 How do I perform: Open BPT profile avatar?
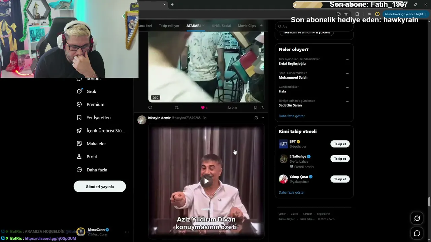click(x=283, y=144)
